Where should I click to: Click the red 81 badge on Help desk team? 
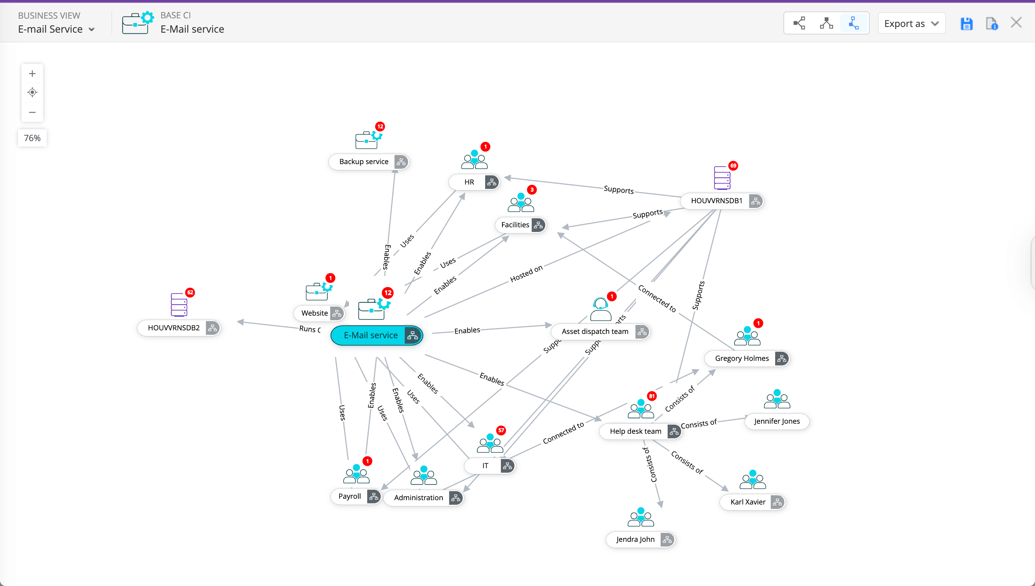(652, 396)
